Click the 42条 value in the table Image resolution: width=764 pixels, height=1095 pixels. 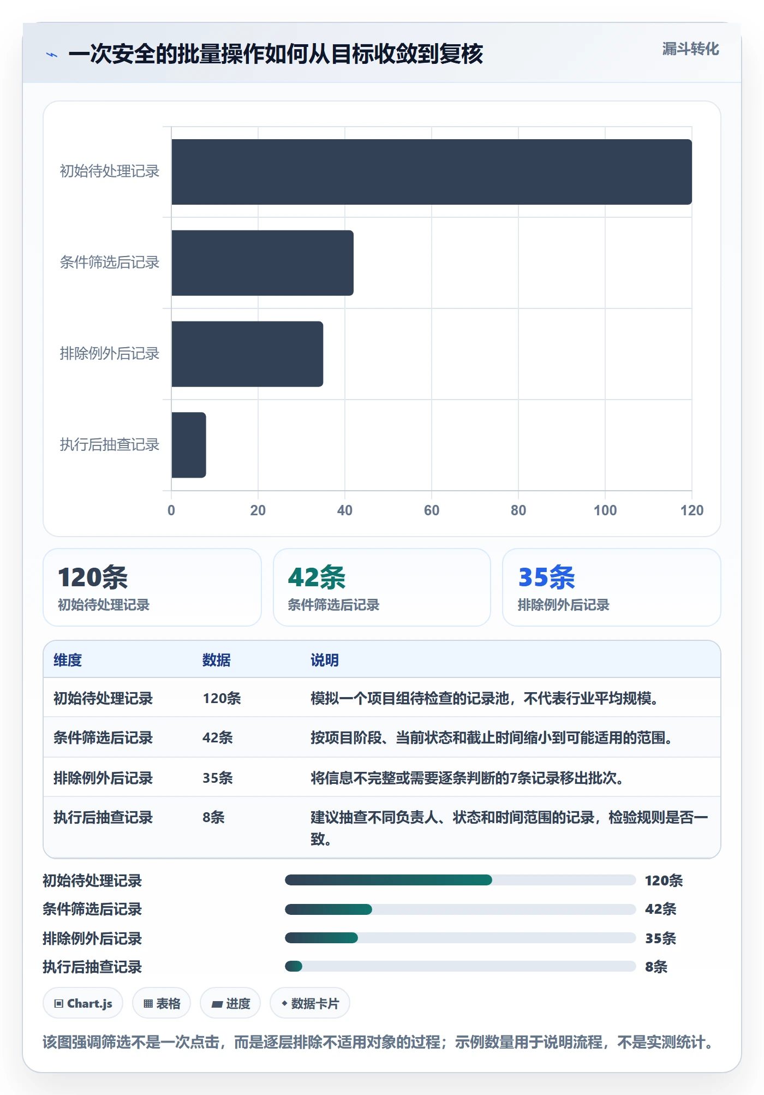218,737
